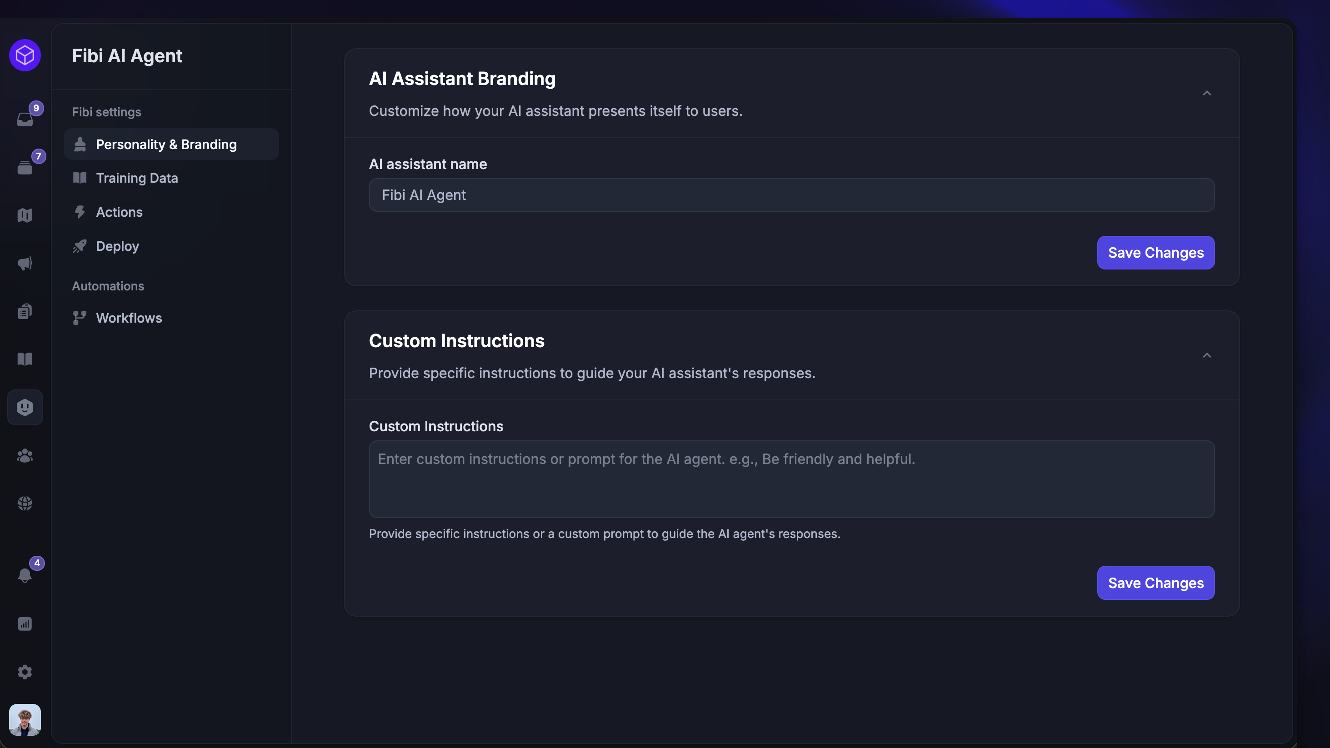Save changes for Custom Instructions

[1155, 583]
